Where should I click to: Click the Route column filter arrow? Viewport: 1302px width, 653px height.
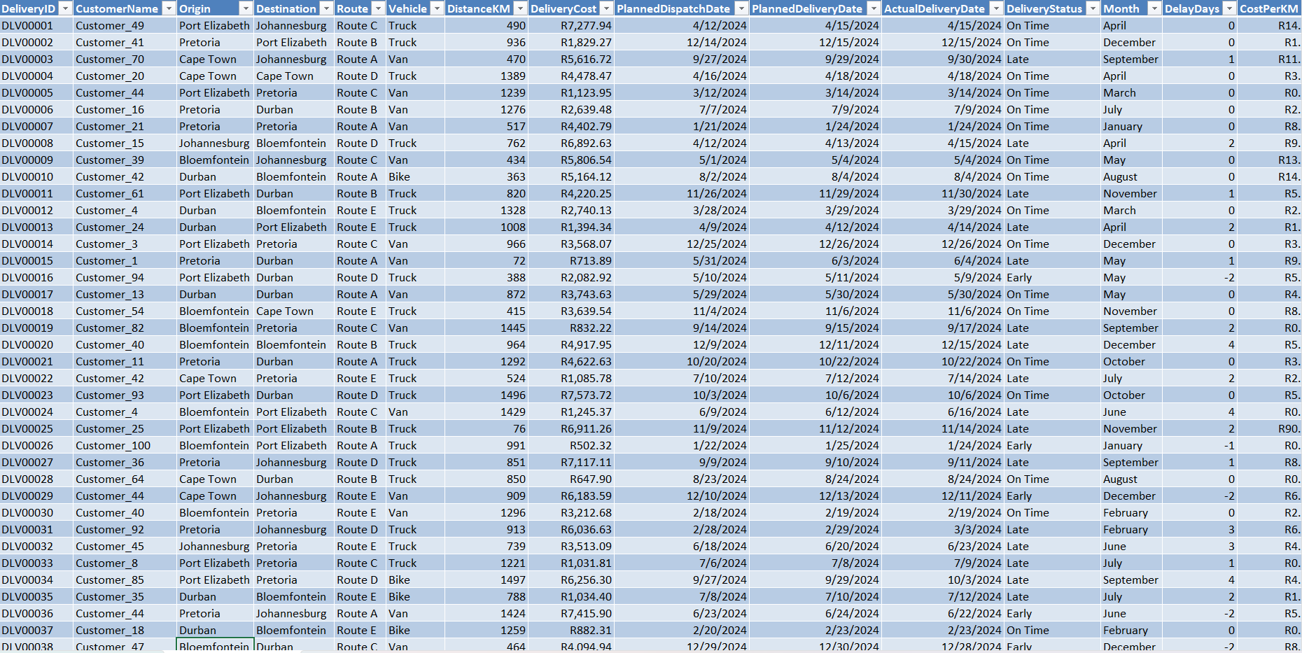click(378, 8)
